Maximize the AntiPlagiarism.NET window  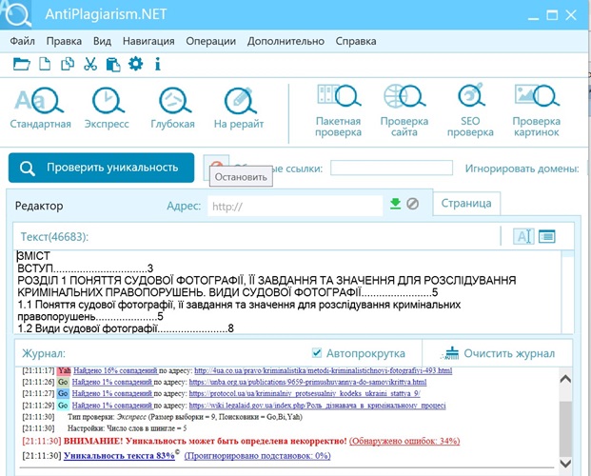pyautogui.click(x=552, y=15)
